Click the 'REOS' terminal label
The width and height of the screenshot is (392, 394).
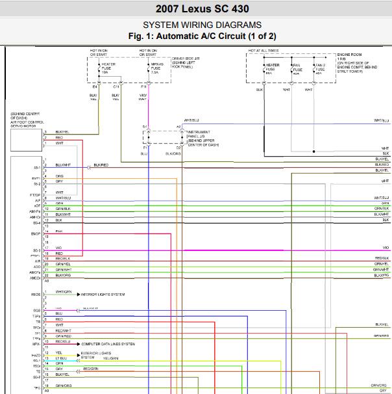pos(36,295)
